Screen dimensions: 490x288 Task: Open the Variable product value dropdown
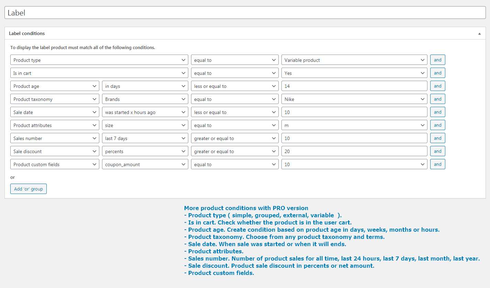click(x=354, y=60)
